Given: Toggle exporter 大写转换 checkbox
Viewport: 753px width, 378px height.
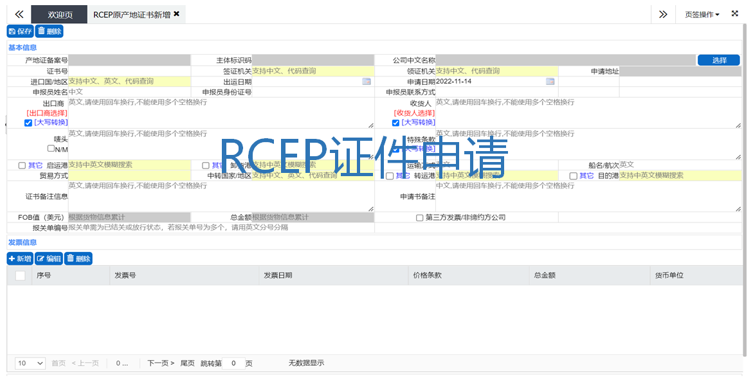Looking at the screenshot, I should click(x=28, y=123).
